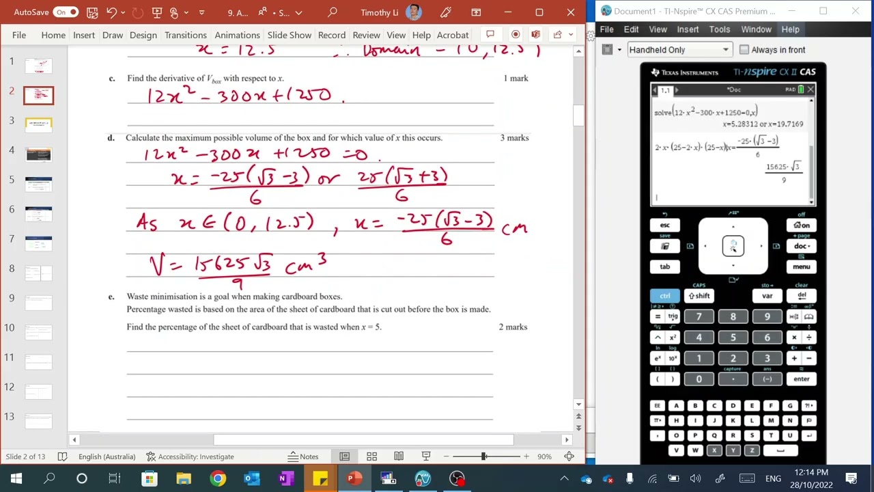This screenshot has height=492, width=874.
Task: Click the calculator scratchpad key
Action: 665,246
